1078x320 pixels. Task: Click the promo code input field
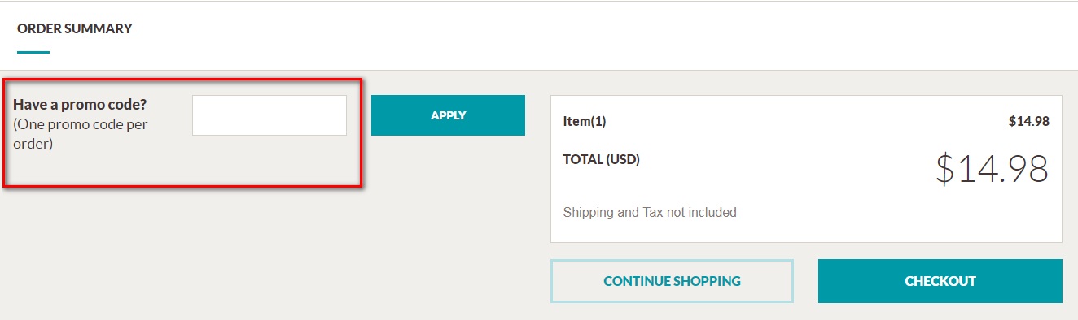[x=269, y=115]
